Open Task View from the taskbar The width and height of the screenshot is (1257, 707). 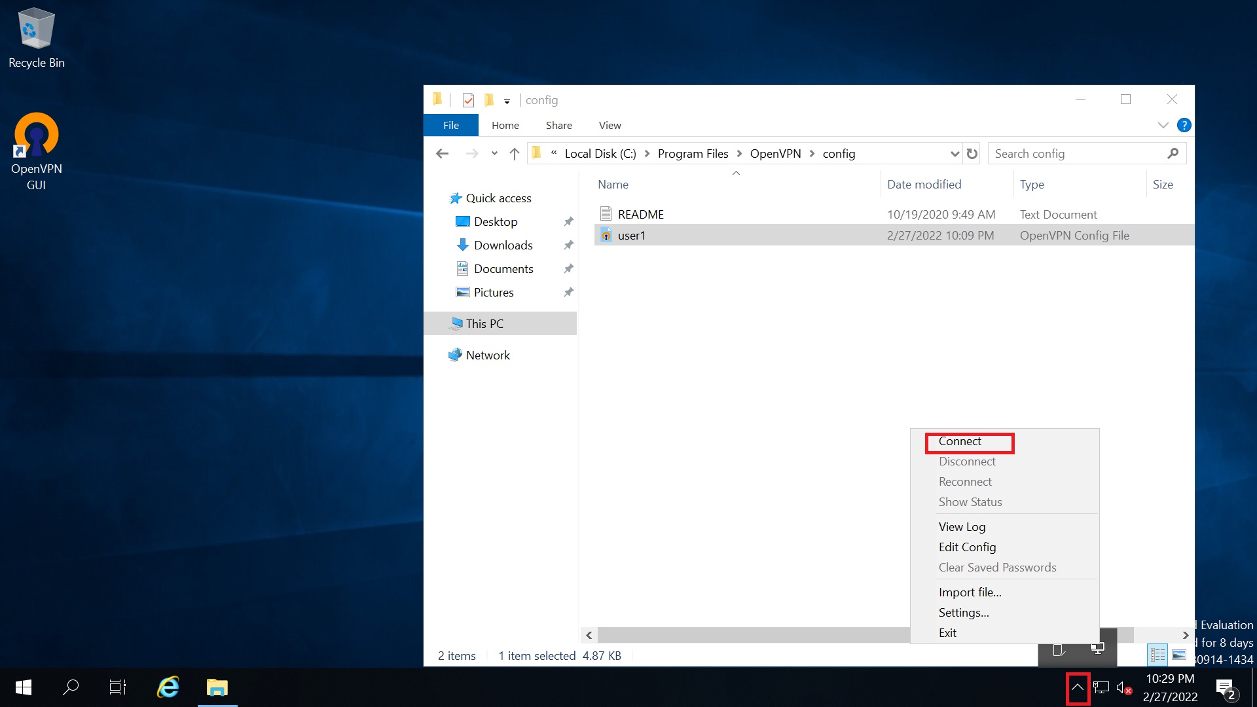(118, 687)
